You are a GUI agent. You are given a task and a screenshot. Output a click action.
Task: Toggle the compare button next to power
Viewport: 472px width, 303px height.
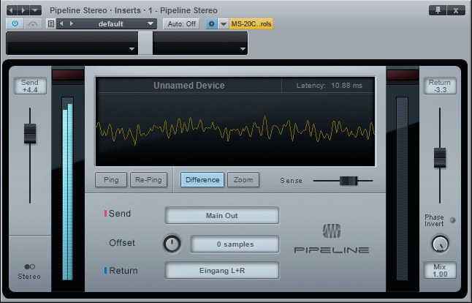point(32,23)
